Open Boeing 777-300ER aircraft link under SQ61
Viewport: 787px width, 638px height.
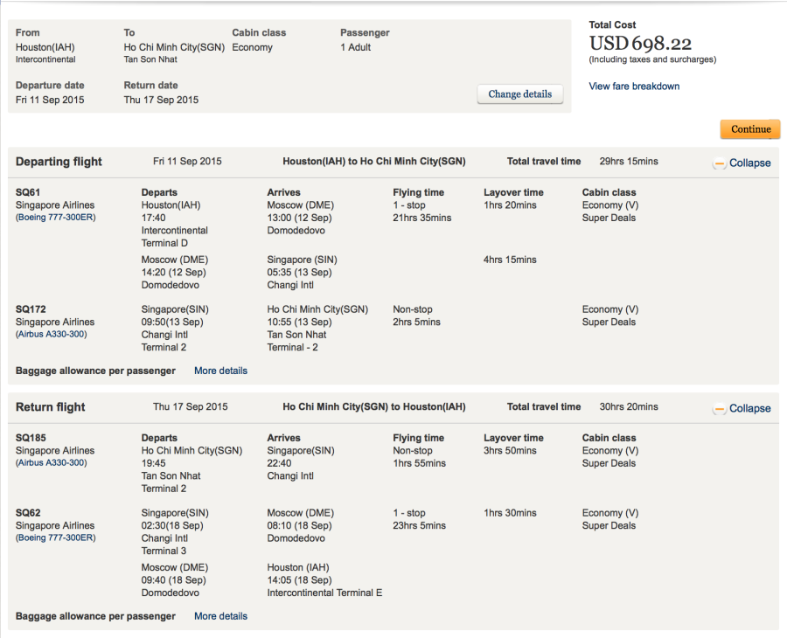(56, 217)
